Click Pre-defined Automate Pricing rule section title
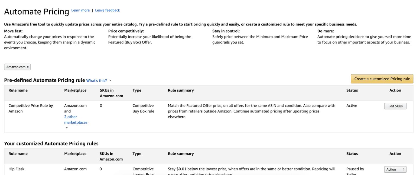 (44, 80)
